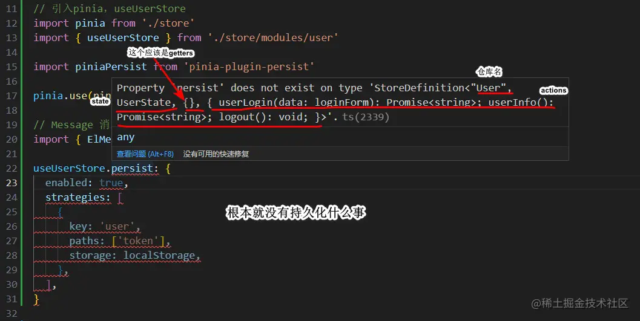640x321 pixels.
Task: Click line number 22 in gutter
Action: coord(12,169)
